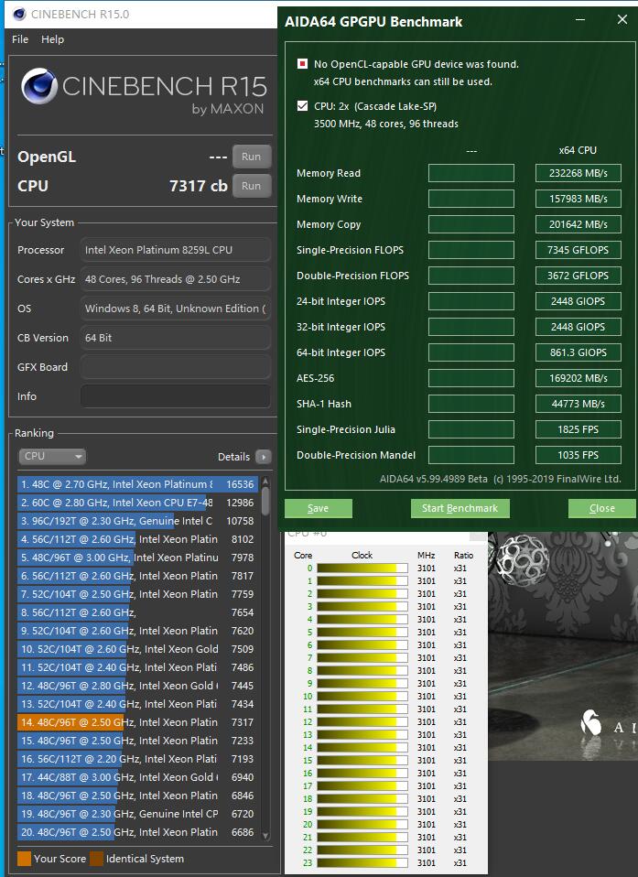This screenshot has width=638, height=877.
Task: Run the OpenGL benchmark
Action: point(252,157)
